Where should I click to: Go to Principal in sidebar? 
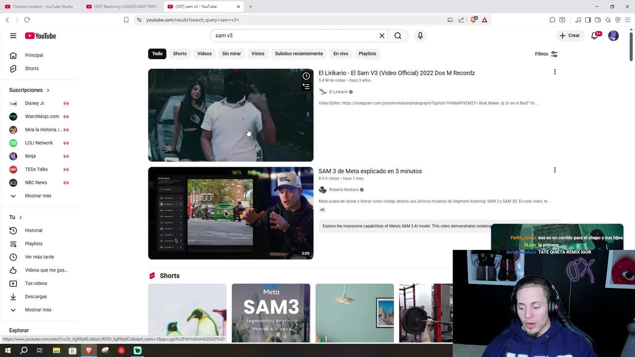38,55
